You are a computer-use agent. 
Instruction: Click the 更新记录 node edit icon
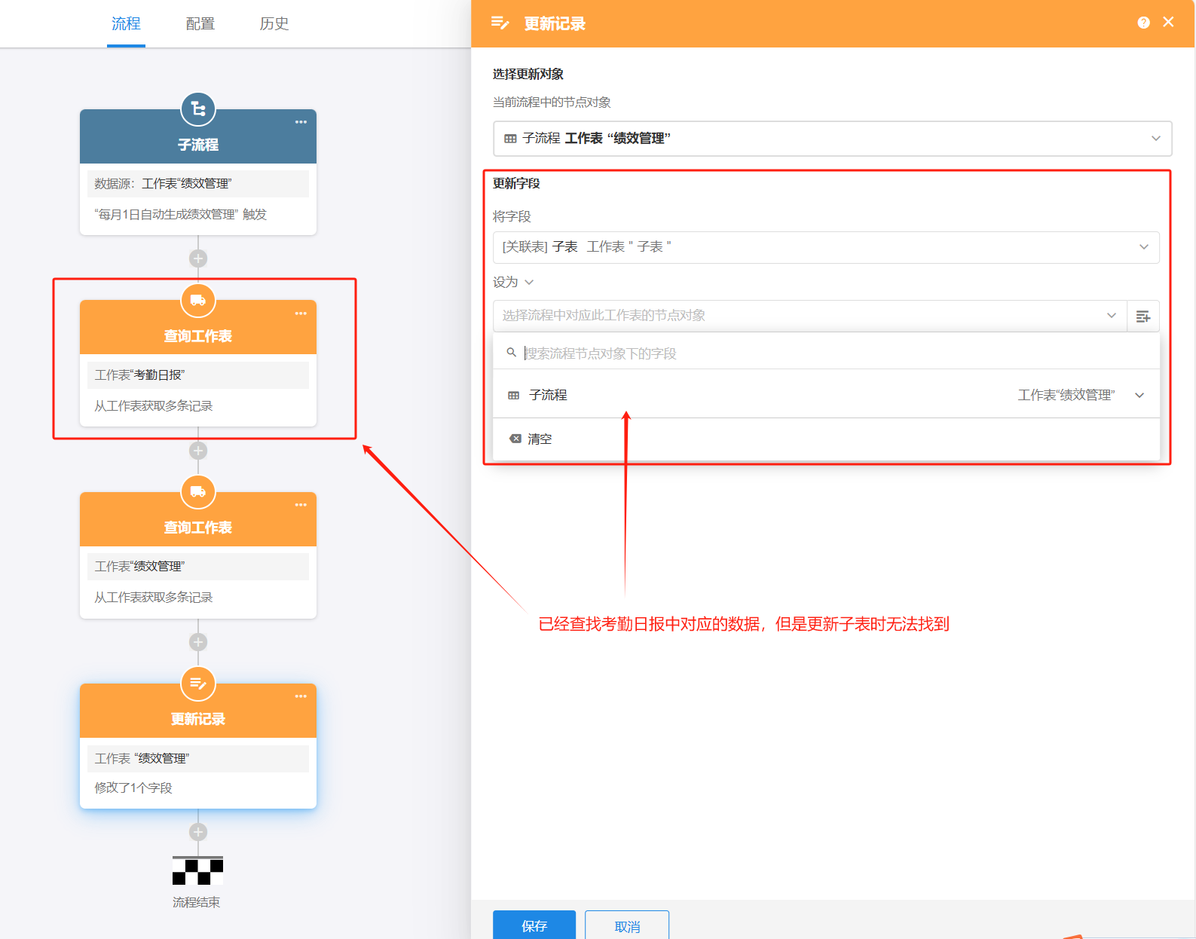click(198, 684)
